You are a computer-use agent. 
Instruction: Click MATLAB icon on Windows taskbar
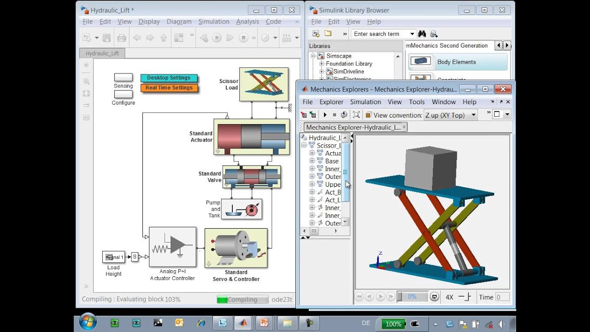pos(243,323)
